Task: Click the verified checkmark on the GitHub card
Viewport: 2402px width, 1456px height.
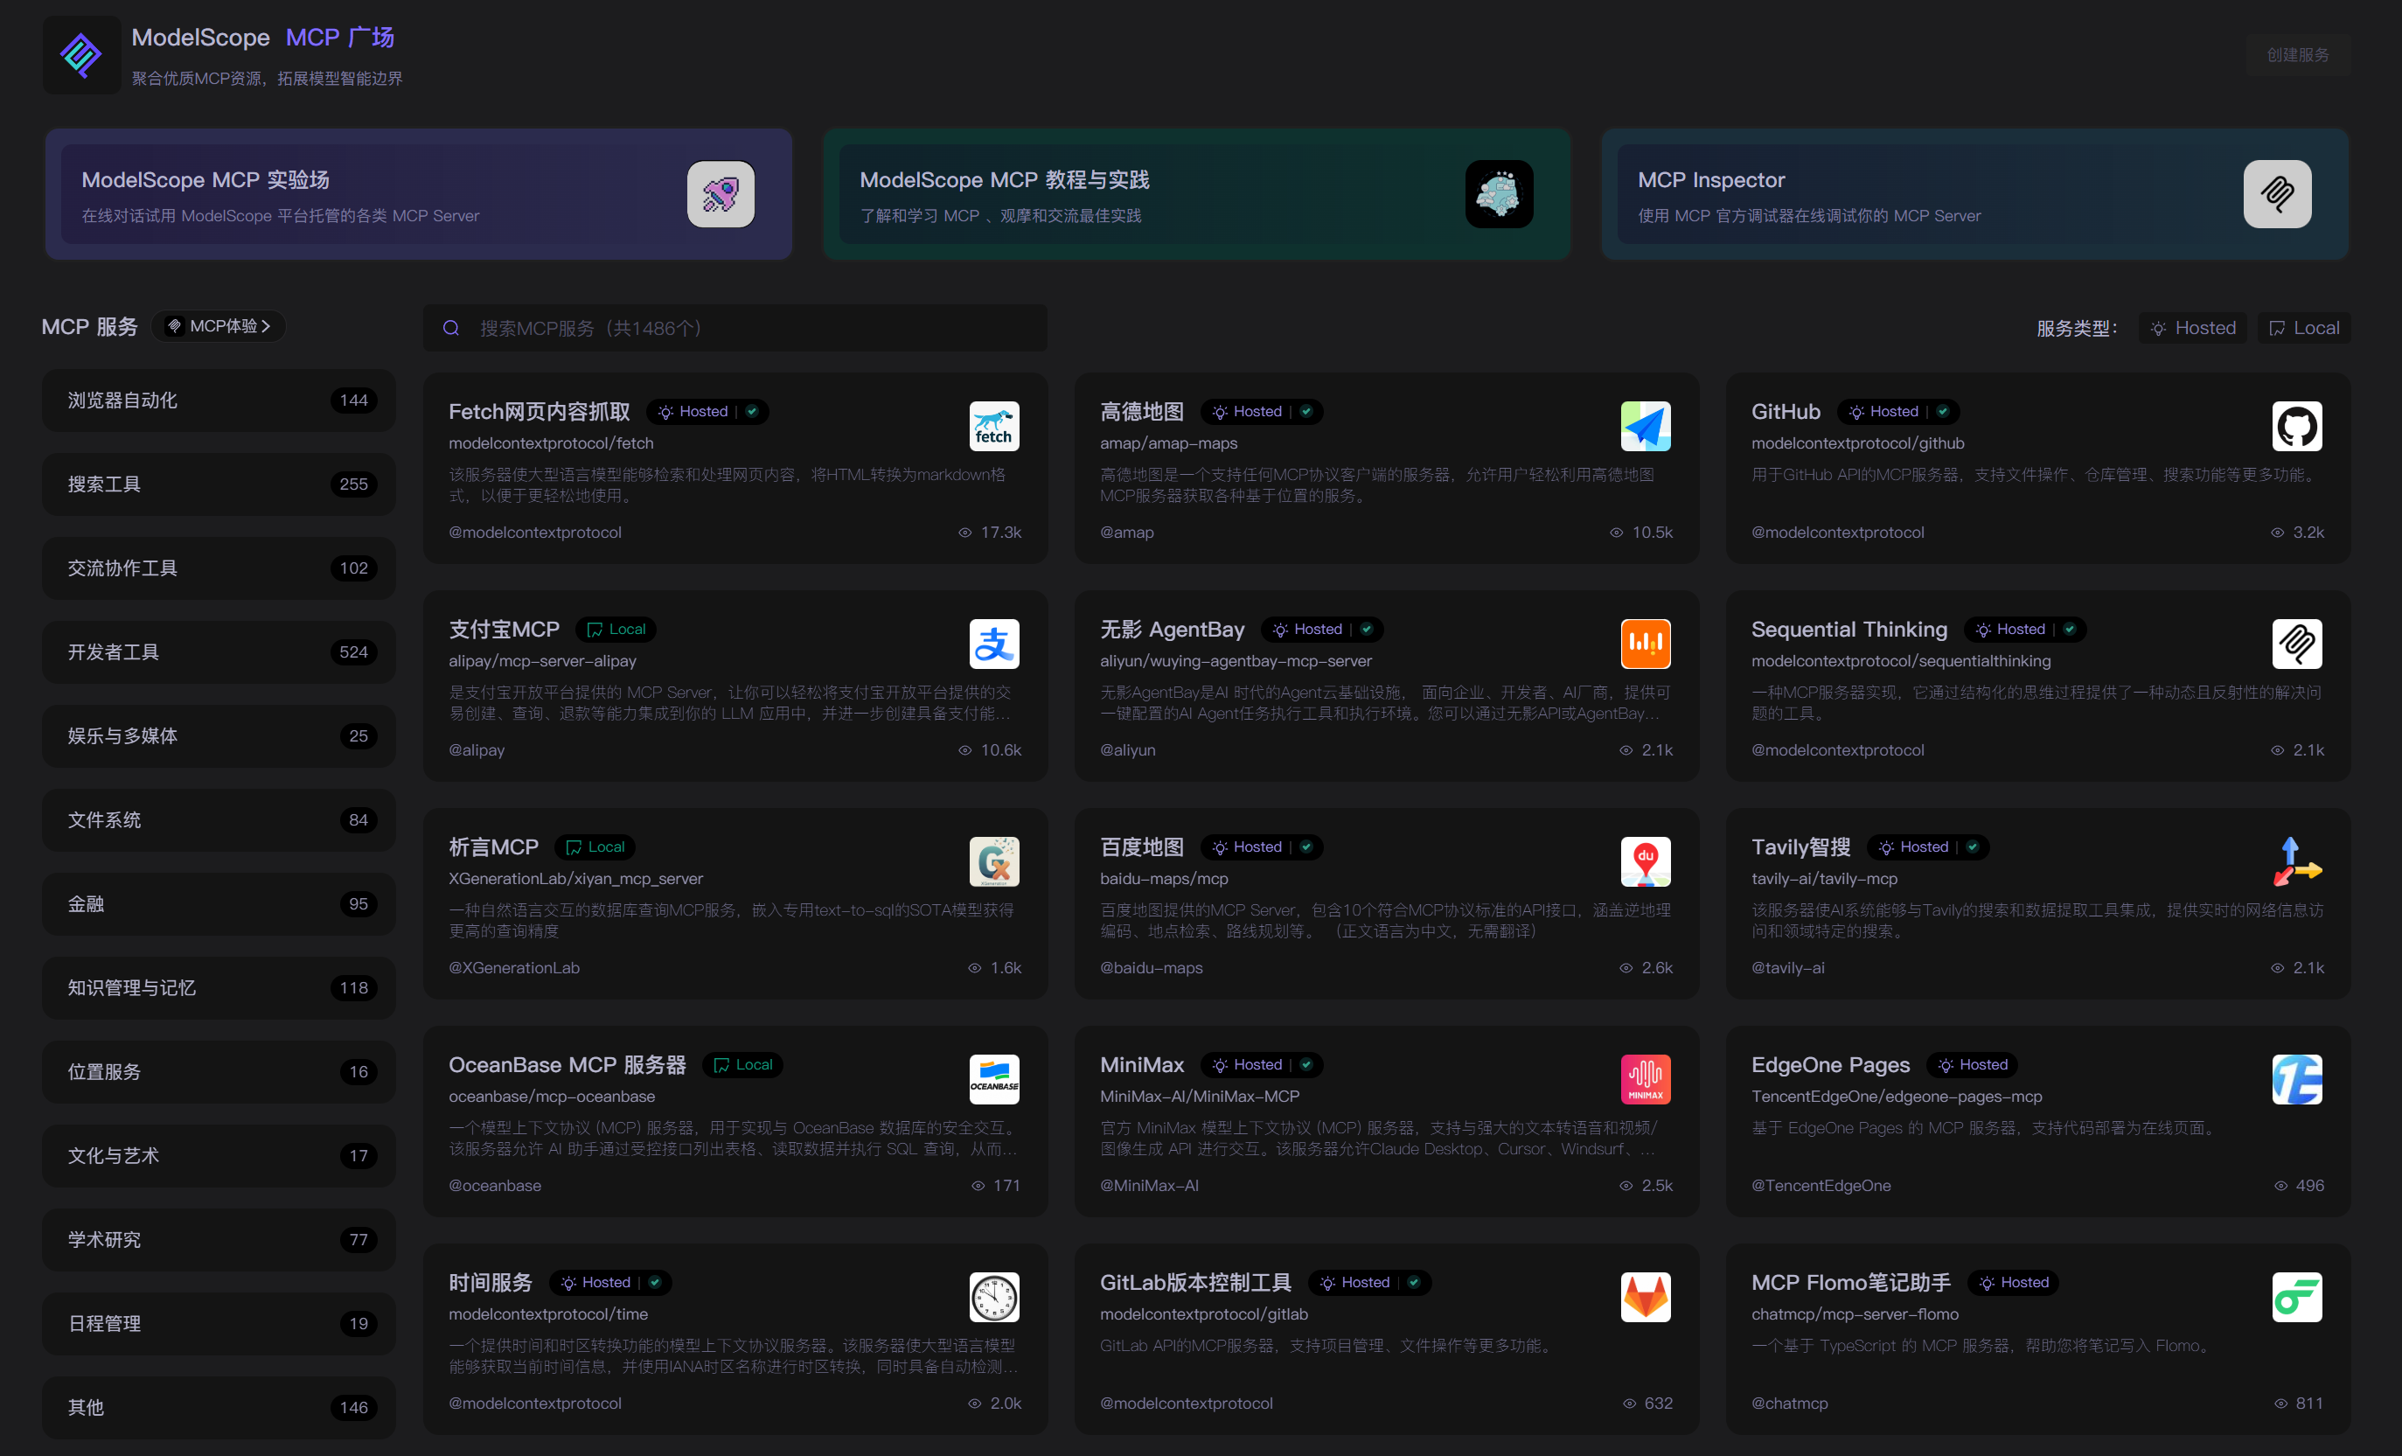Action: pos(1942,412)
